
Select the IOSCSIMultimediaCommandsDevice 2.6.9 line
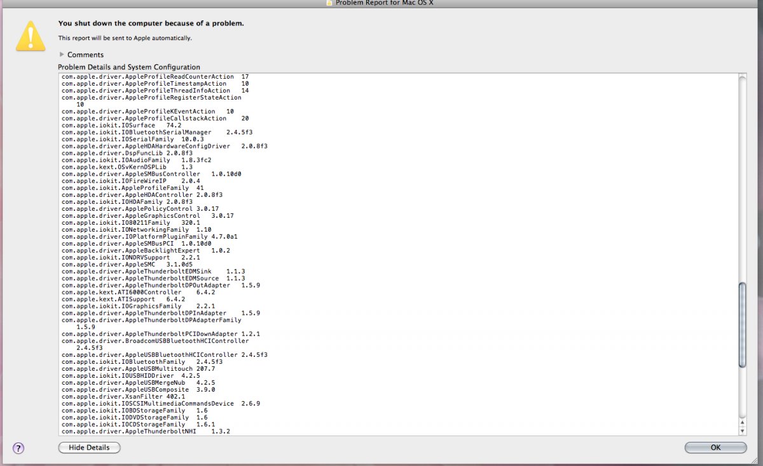tap(161, 404)
